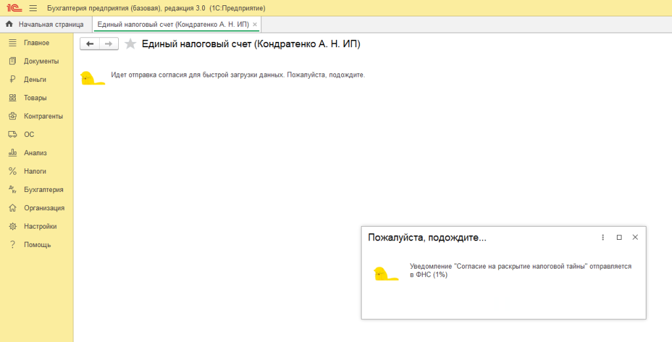
Task: Go forward with the right arrow button
Action: pyautogui.click(x=109, y=44)
